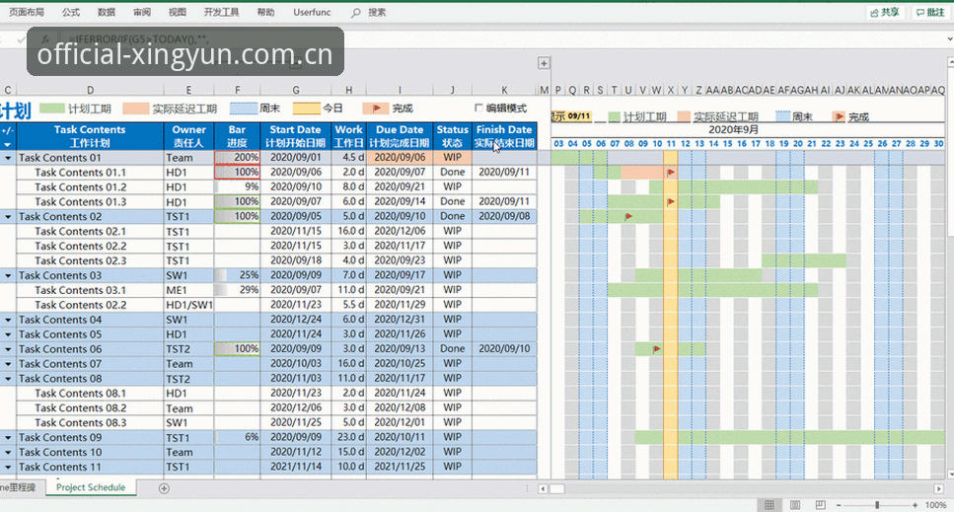Open the 审阅 ribbon tab
This screenshot has width=954, height=512.
tap(142, 12)
